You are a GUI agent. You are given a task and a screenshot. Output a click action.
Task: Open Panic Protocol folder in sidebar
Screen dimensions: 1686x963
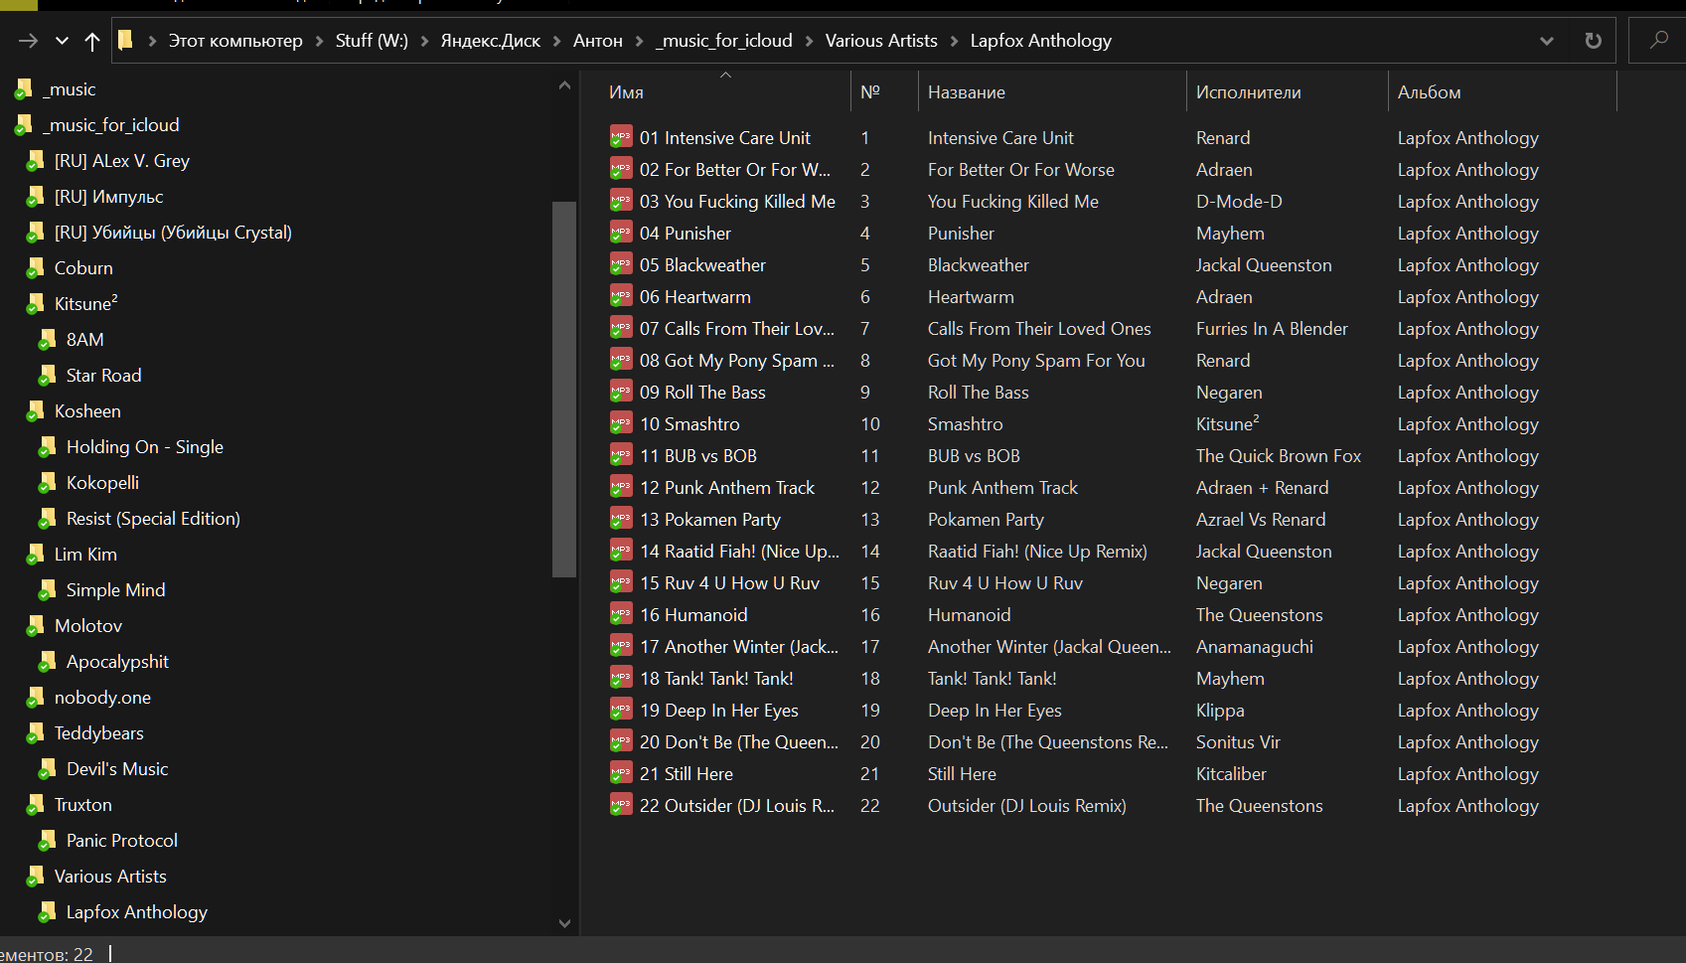point(121,841)
